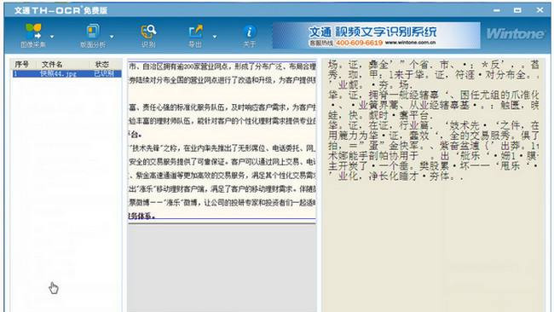
Task: Expand the 版面分析 dropdown arrow
Action: click(112, 37)
